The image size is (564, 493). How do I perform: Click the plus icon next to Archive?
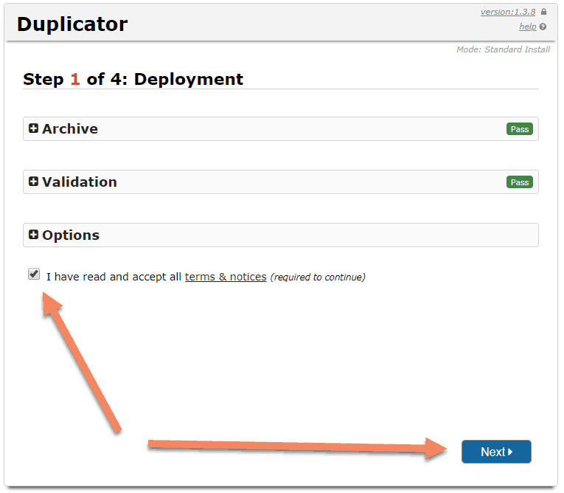tap(33, 128)
